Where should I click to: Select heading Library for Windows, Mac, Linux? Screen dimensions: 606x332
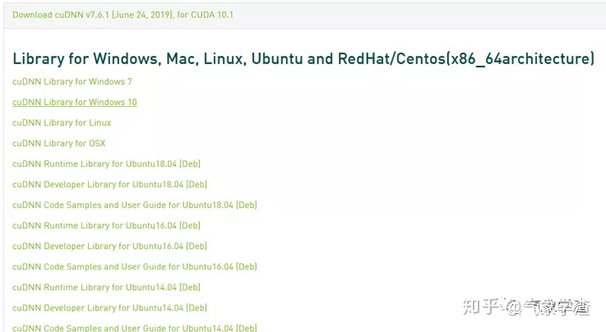click(303, 58)
